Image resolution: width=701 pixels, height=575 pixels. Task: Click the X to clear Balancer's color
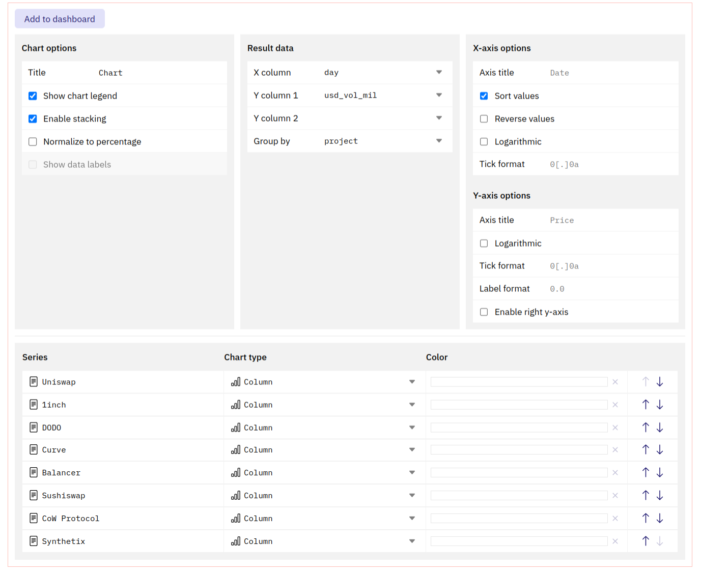615,472
